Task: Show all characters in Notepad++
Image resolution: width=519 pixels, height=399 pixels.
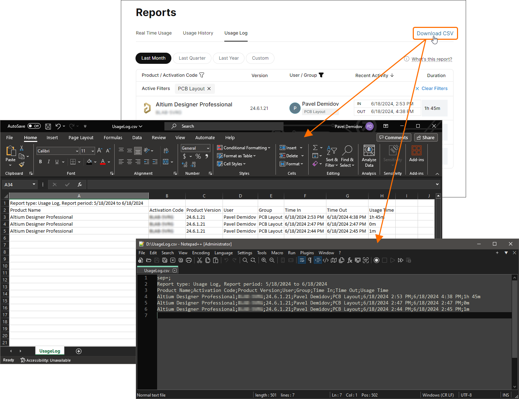Action: 310,260
